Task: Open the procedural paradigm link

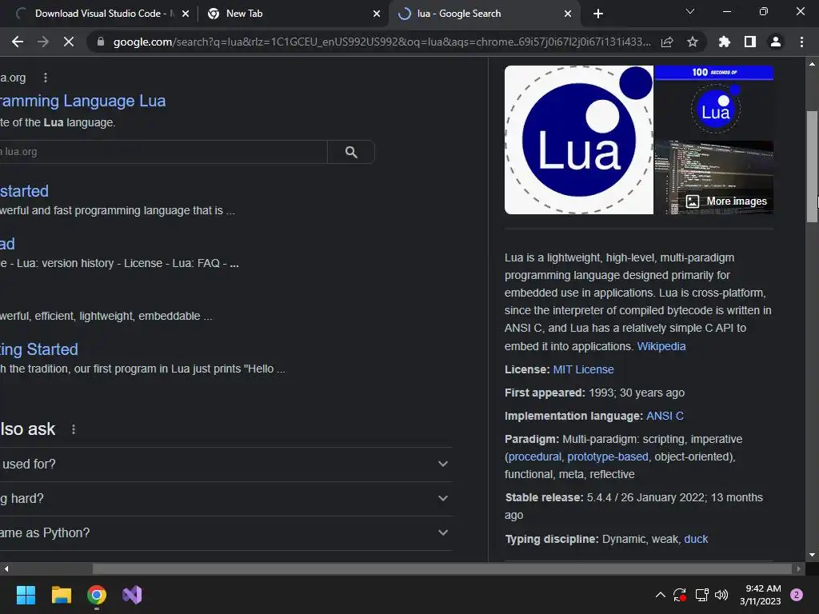Action: (x=534, y=457)
